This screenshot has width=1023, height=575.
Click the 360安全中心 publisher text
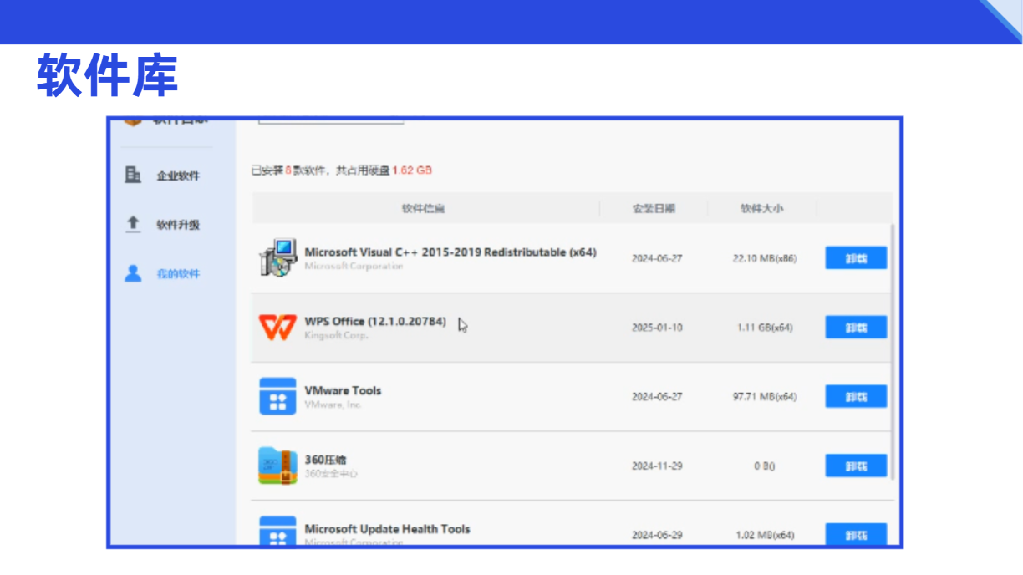[331, 474]
